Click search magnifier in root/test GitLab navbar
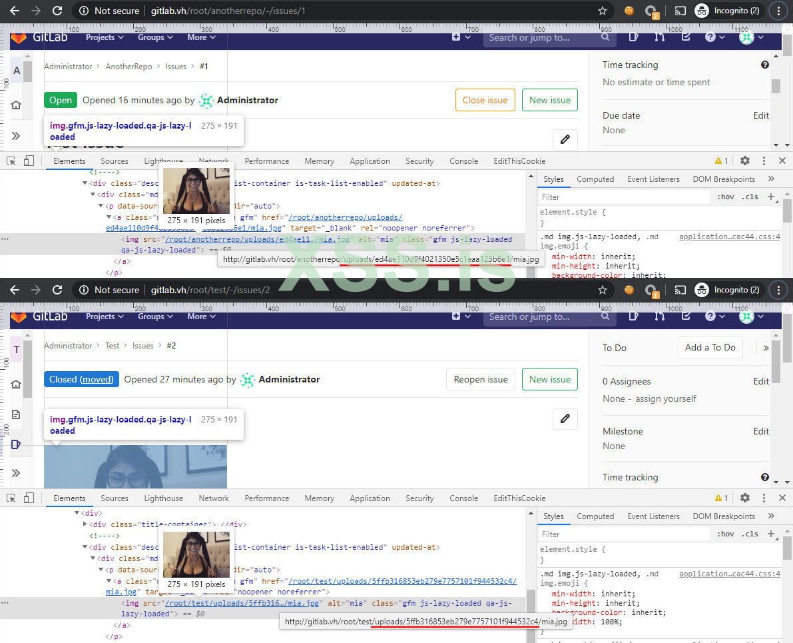Image resolution: width=793 pixels, height=643 pixels. click(605, 316)
